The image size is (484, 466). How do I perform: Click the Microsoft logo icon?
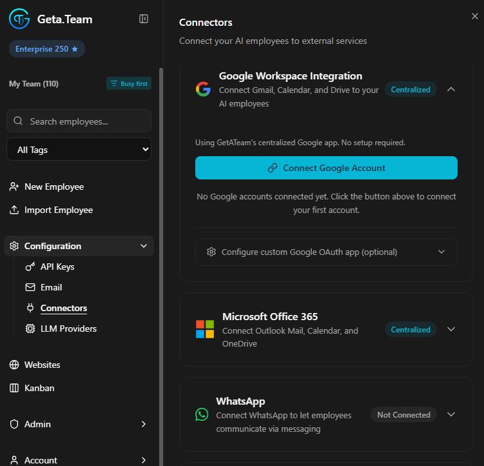205,329
